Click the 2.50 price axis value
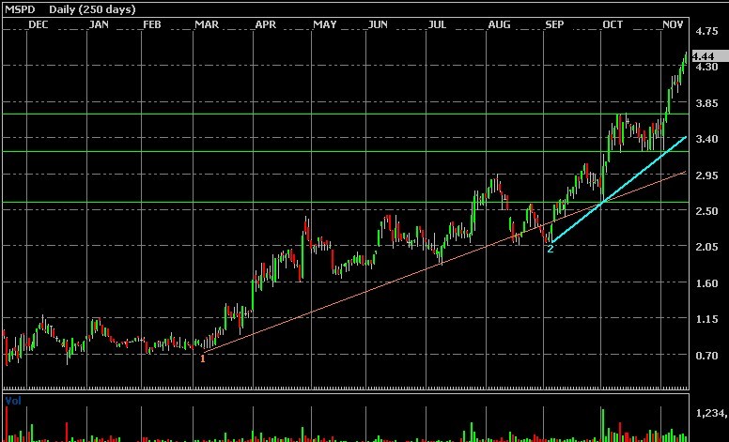The height and width of the screenshot is (442, 729). click(x=706, y=211)
